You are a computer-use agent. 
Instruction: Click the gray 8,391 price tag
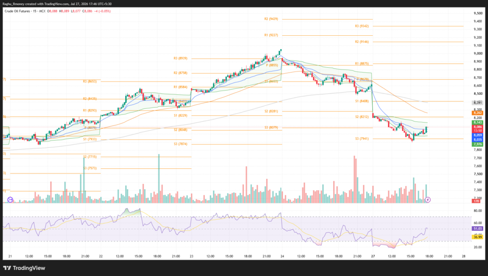click(x=478, y=102)
